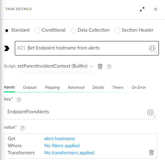Viewport: 165px width, 160px height.
Task: Delete the selected script with trash icon
Action: tap(100, 67)
